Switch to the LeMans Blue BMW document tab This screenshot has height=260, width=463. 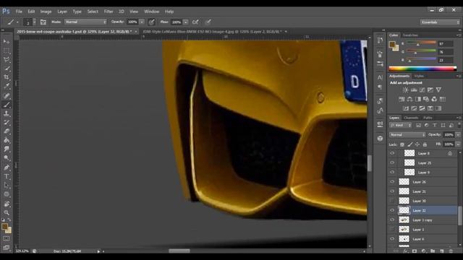(212, 32)
